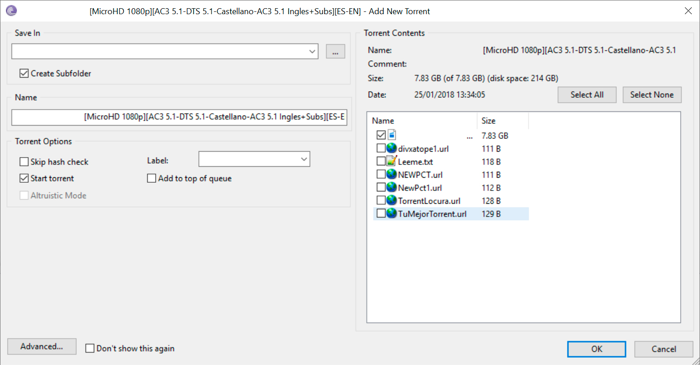This screenshot has width=700, height=365.
Task: Click the globe icon next to TuMejorTorrent.url
Action: coord(392,213)
